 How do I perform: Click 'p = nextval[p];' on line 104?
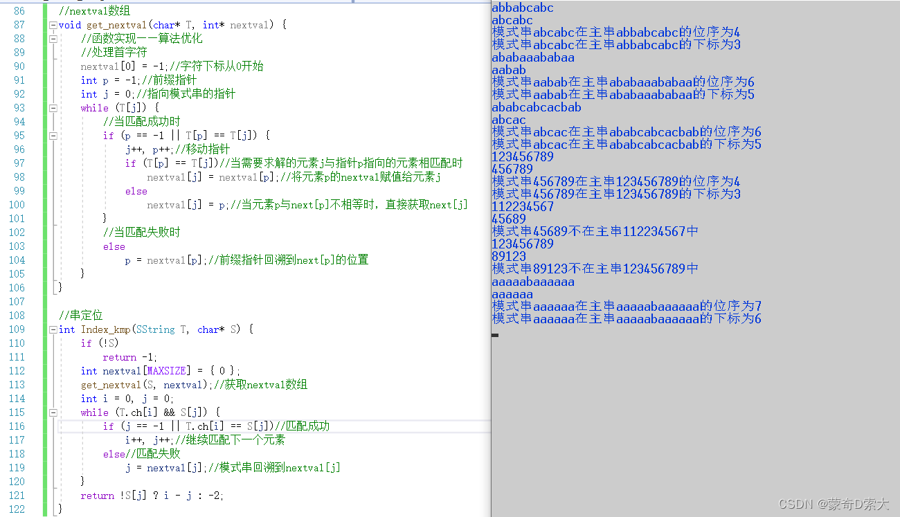[167, 260]
